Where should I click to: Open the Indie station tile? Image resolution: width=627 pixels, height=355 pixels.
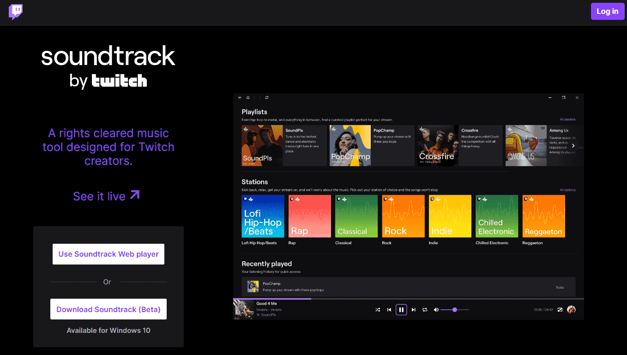450,216
